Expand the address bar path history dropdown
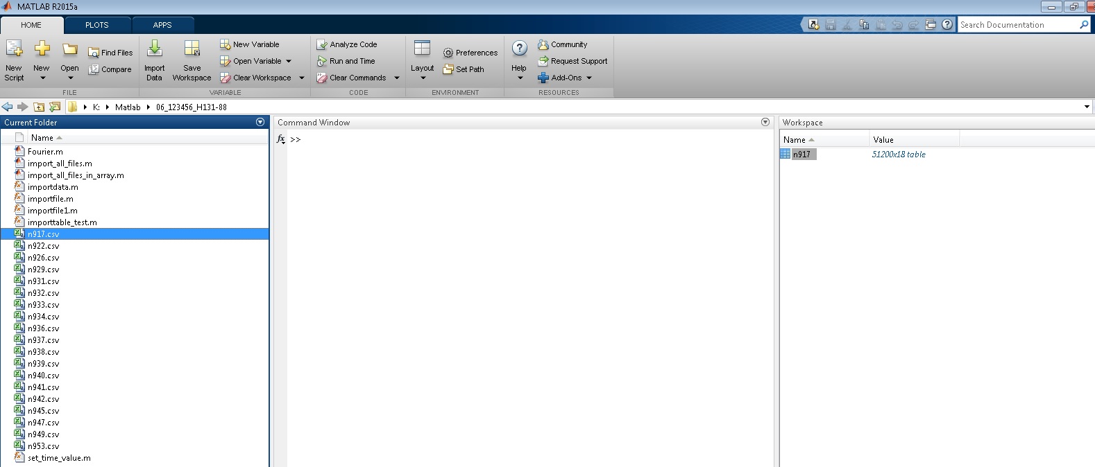 coord(1087,107)
